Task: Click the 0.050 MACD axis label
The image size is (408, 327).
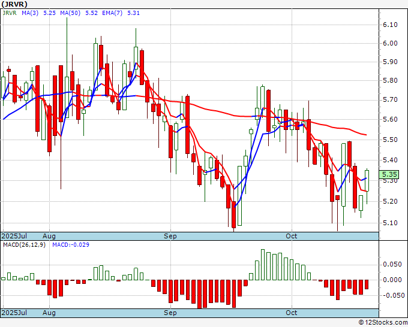Action: tap(392, 264)
